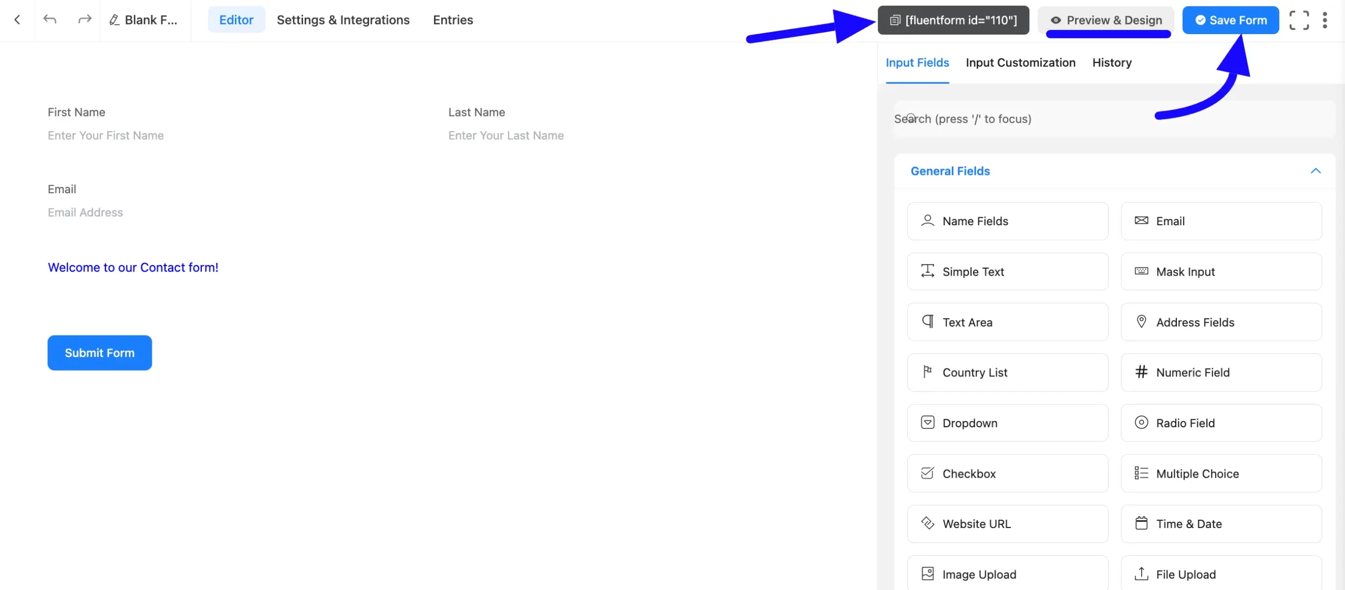
Task: Click the Website URL link icon
Action: click(927, 523)
